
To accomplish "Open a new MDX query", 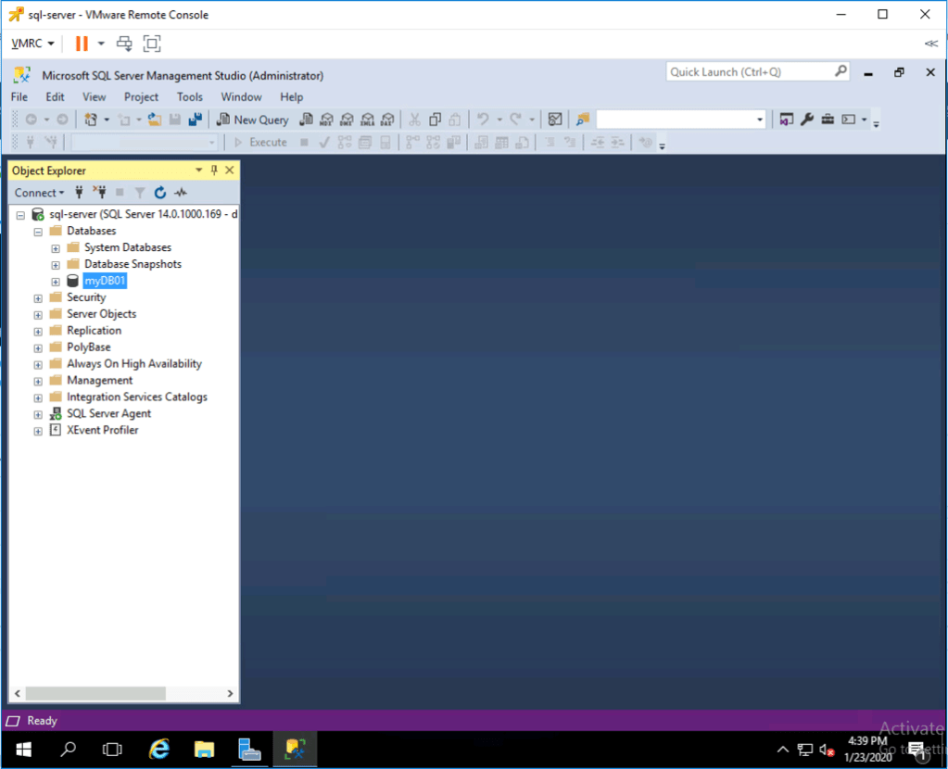I will 326,120.
